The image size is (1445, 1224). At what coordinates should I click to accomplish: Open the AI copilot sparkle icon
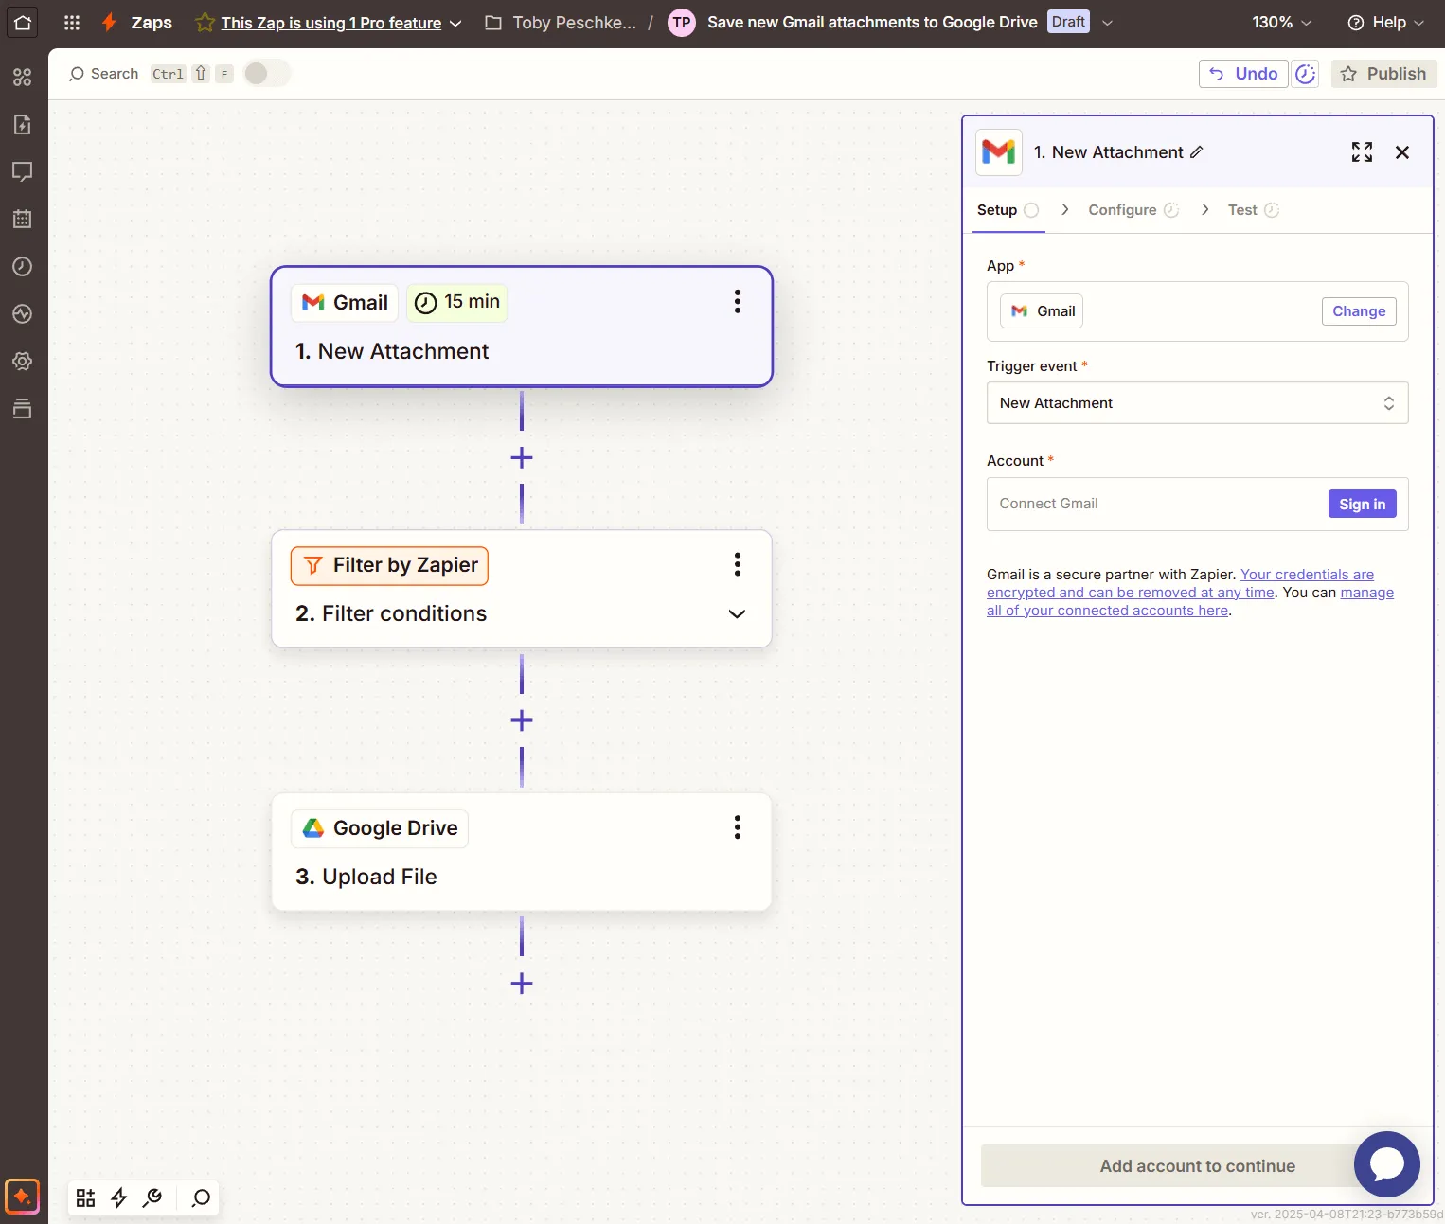pos(23,1197)
